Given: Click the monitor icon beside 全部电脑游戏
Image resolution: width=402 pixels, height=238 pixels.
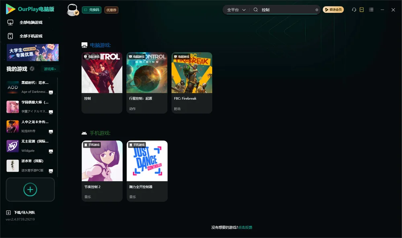Looking at the screenshot, I should [x=10, y=23].
